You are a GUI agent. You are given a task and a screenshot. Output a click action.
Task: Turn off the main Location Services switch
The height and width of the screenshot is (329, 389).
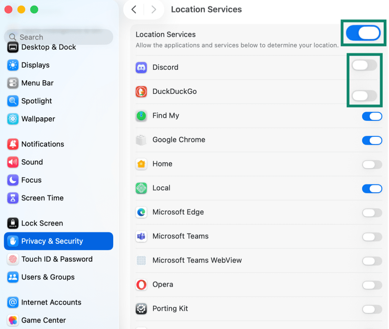click(363, 33)
